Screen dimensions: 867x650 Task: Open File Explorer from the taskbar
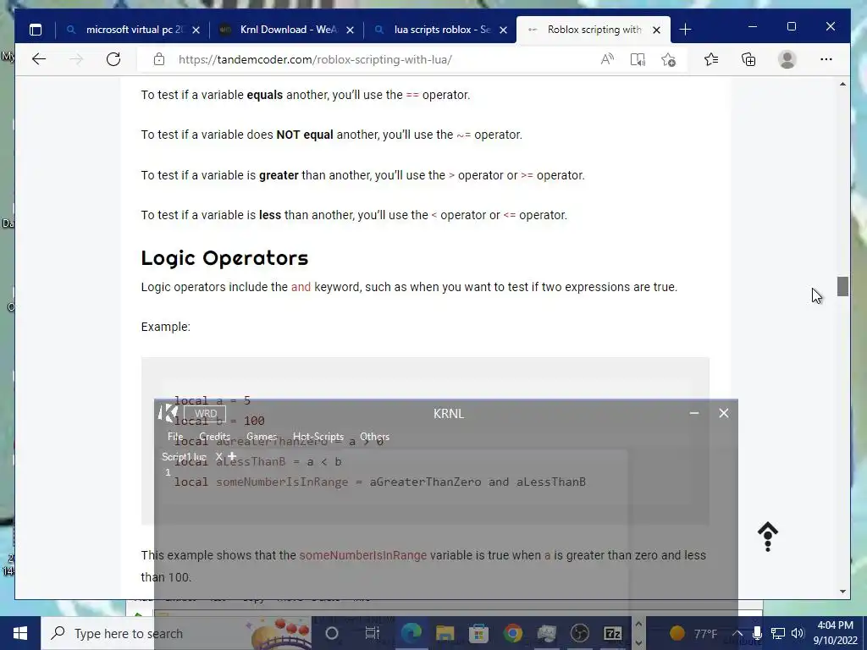click(445, 633)
